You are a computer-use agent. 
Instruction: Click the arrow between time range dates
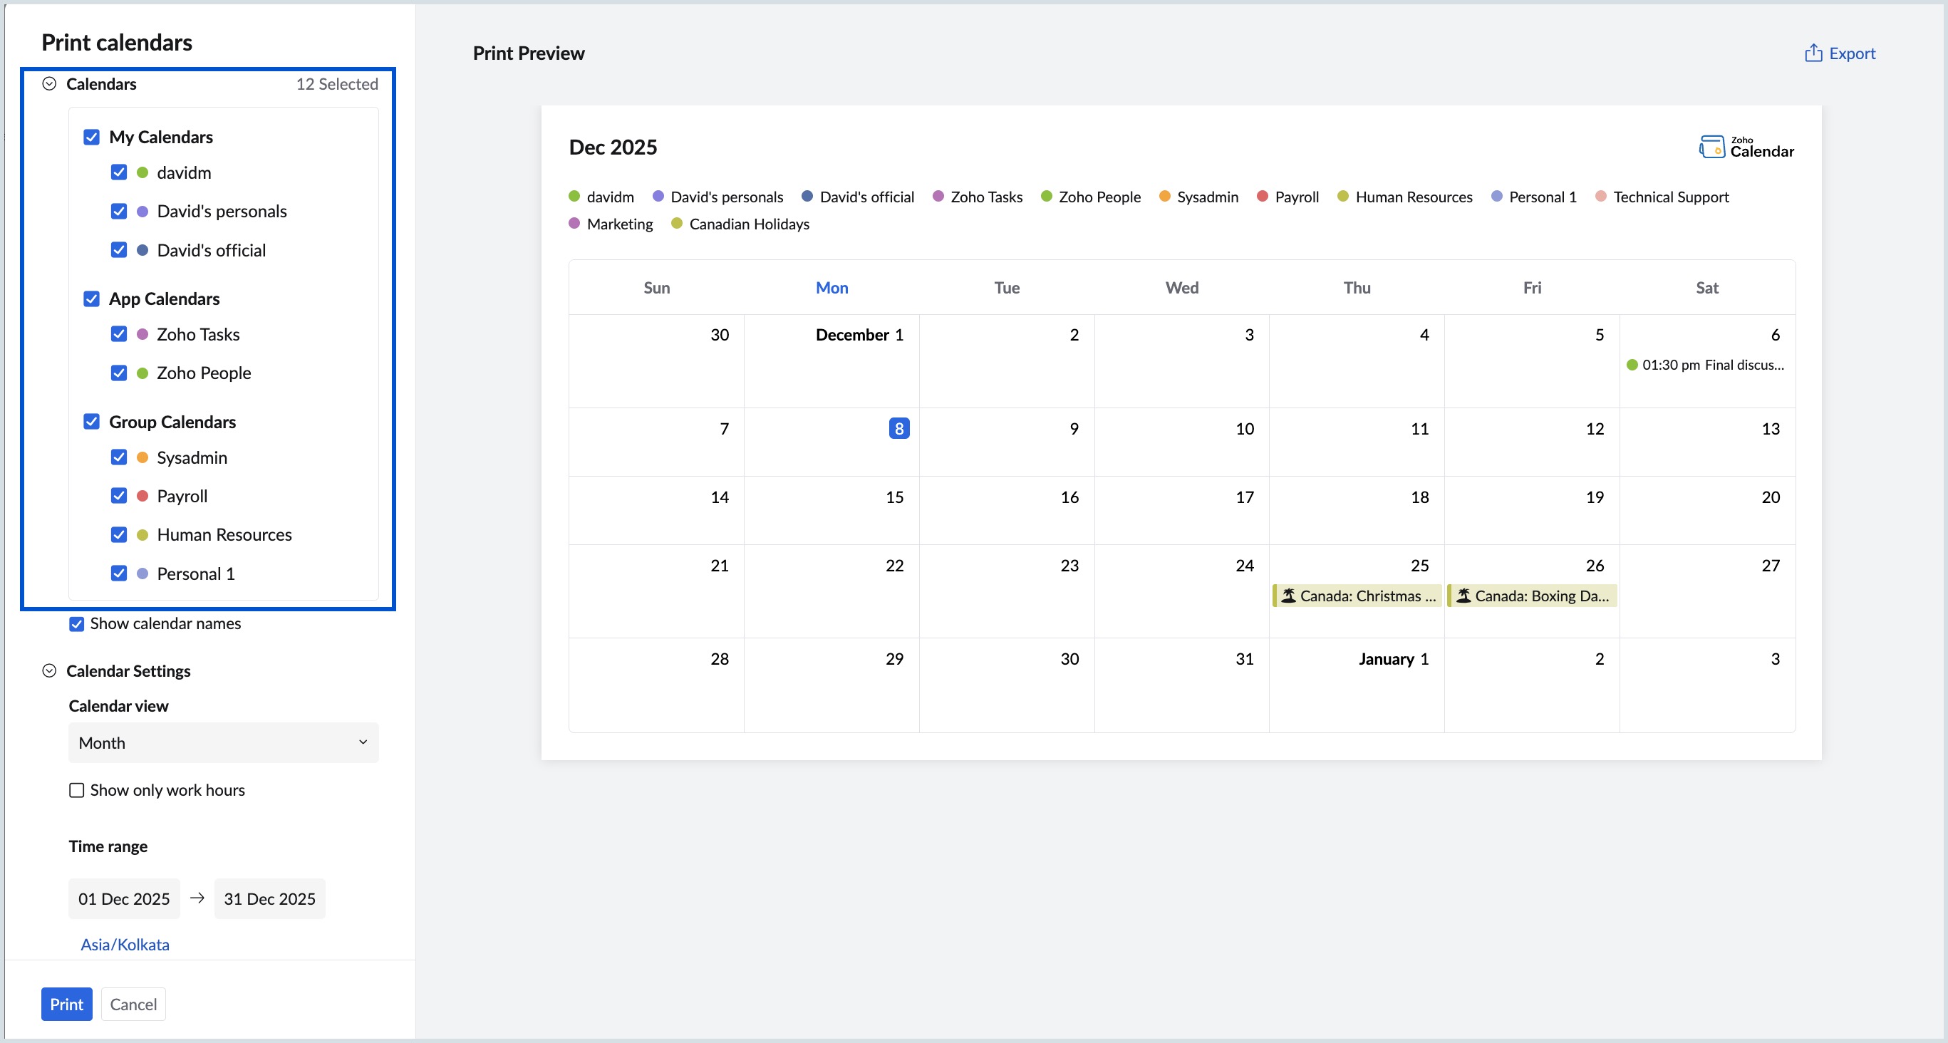[197, 898]
